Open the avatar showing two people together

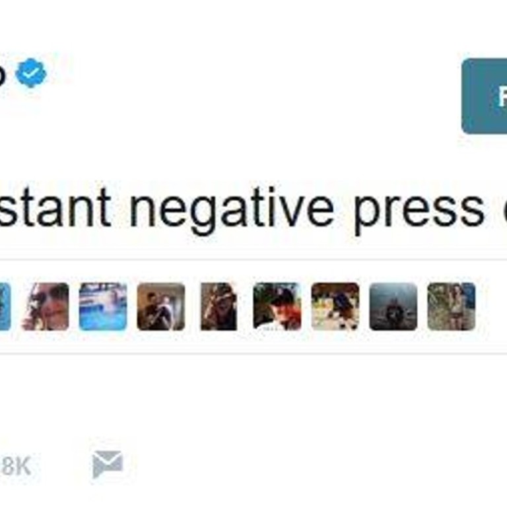tap(161, 306)
